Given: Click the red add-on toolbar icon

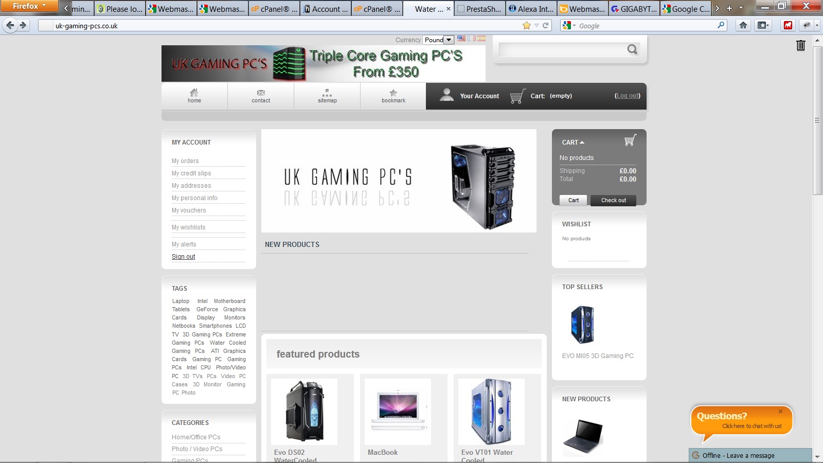Looking at the screenshot, I should tap(788, 25).
